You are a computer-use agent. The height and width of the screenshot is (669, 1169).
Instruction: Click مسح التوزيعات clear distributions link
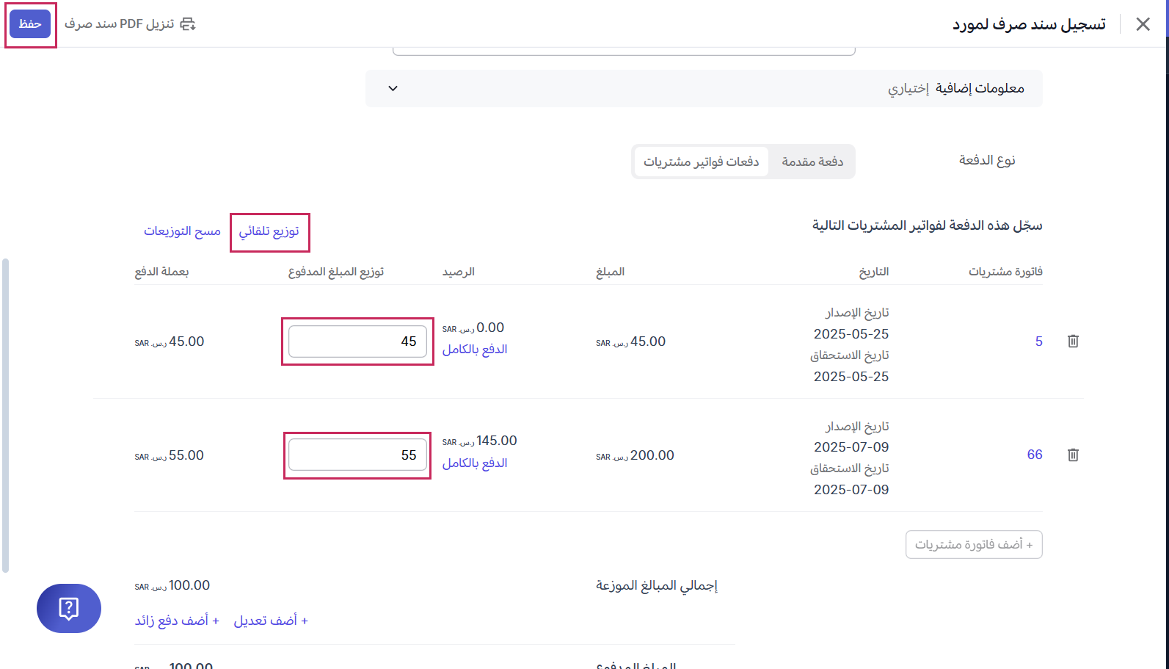click(182, 231)
